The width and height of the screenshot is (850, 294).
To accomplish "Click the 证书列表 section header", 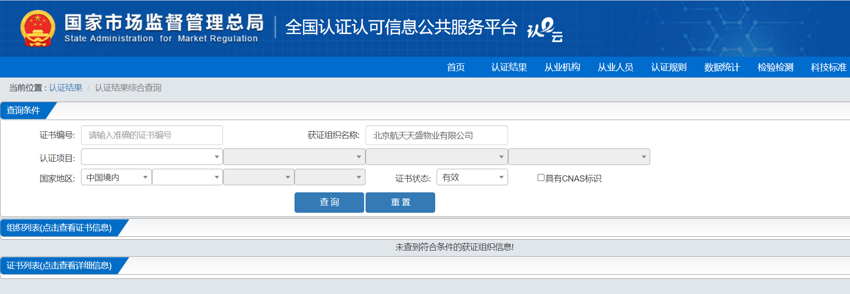I will coord(59,266).
